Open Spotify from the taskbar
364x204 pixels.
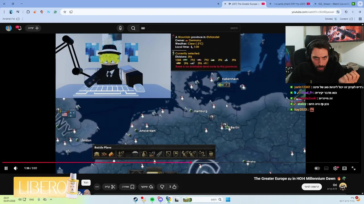152,199
